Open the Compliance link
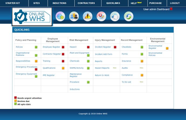 (x=127, y=75)
